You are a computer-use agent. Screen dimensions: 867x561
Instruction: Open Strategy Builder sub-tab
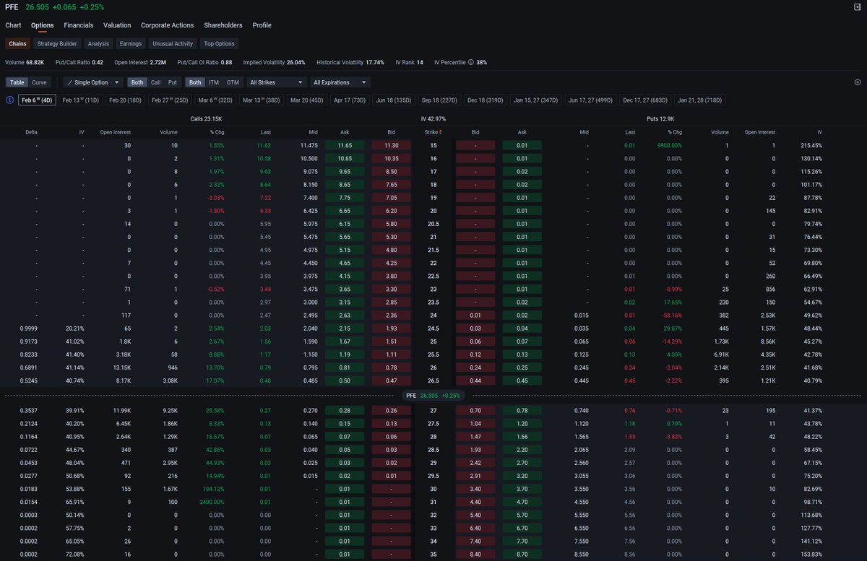tap(57, 44)
